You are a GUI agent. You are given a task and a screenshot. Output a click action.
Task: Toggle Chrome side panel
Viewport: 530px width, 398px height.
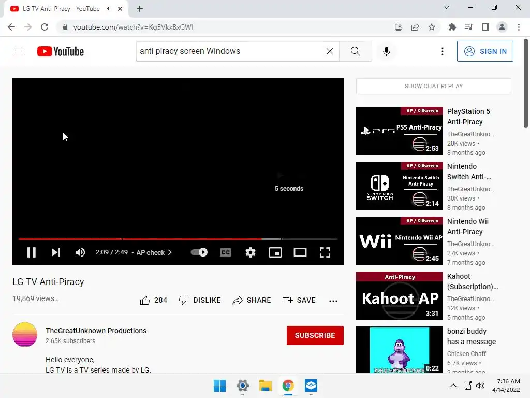(x=485, y=27)
